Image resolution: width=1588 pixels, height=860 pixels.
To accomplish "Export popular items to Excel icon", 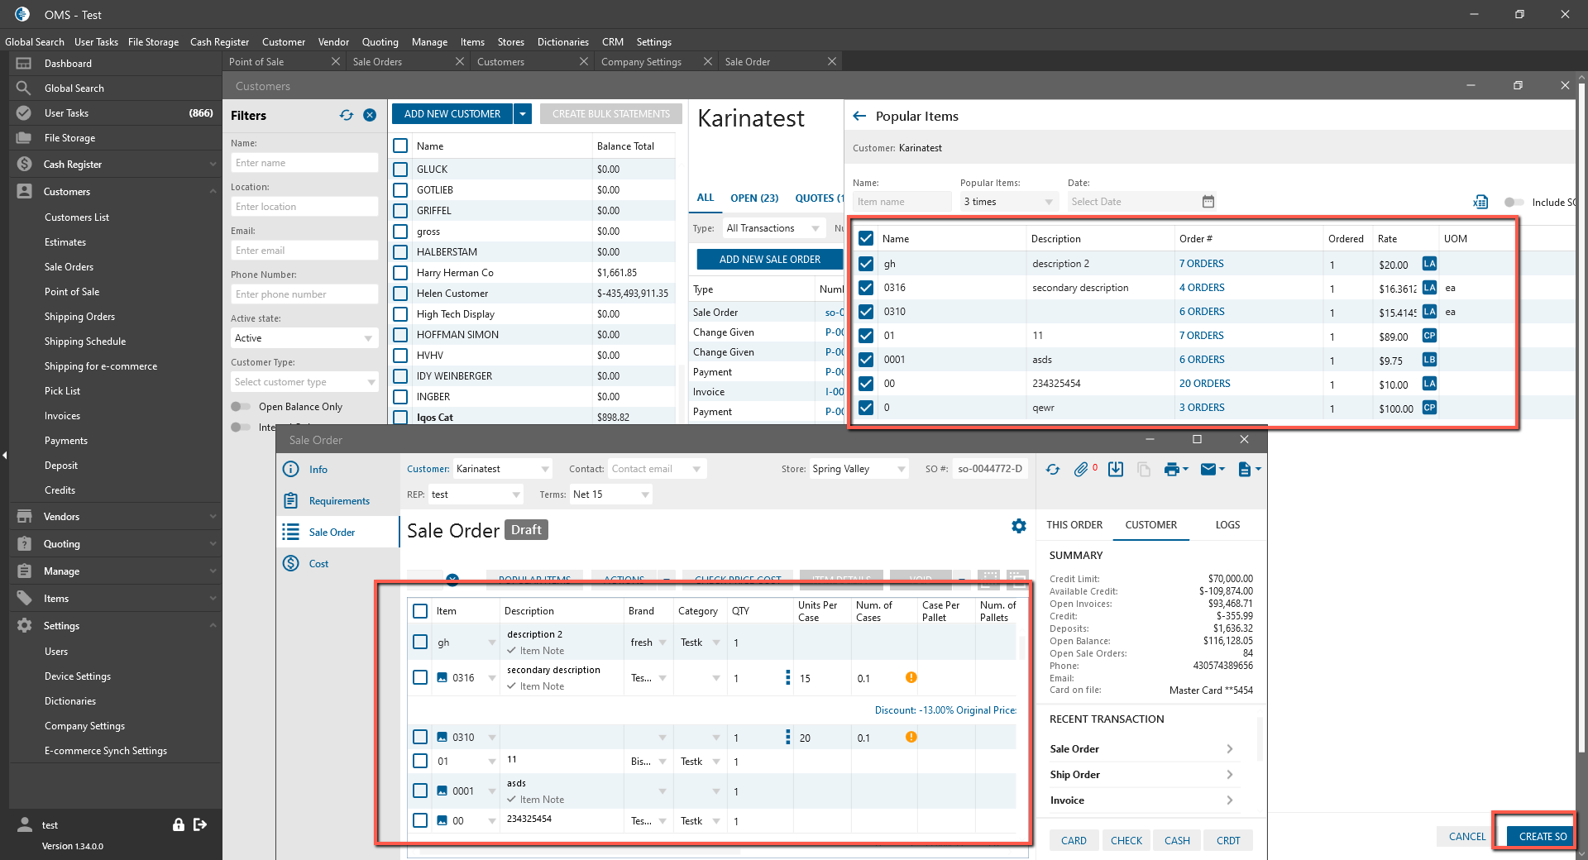I will click(x=1480, y=202).
